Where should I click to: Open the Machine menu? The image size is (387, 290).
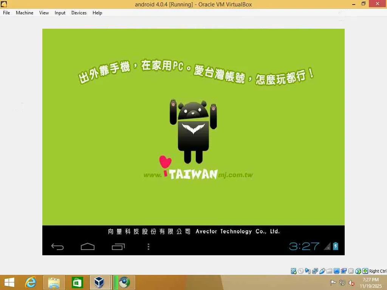[x=25, y=13]
